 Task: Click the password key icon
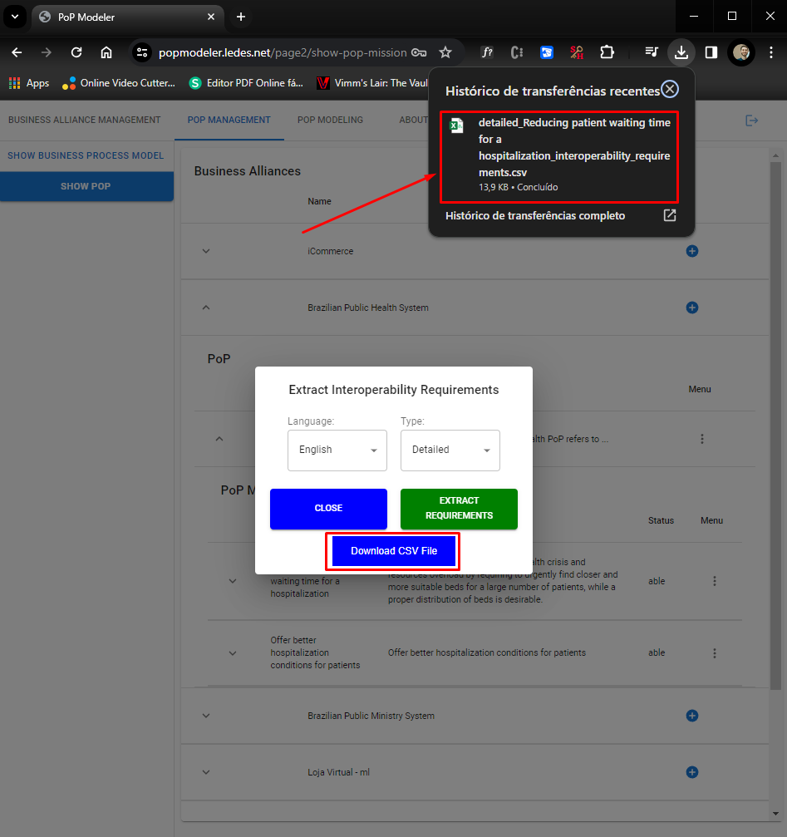(x=419, y=52)
